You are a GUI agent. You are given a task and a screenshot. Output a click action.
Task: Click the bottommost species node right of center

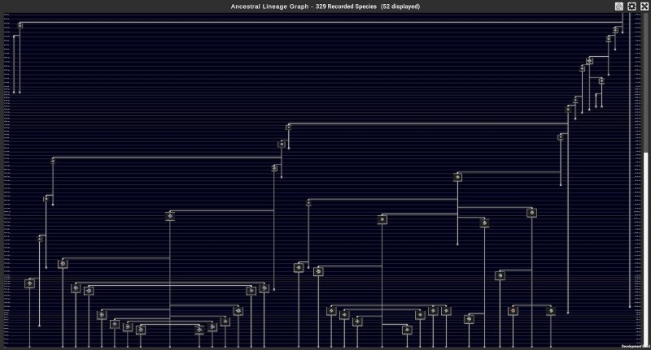[407, 330]
